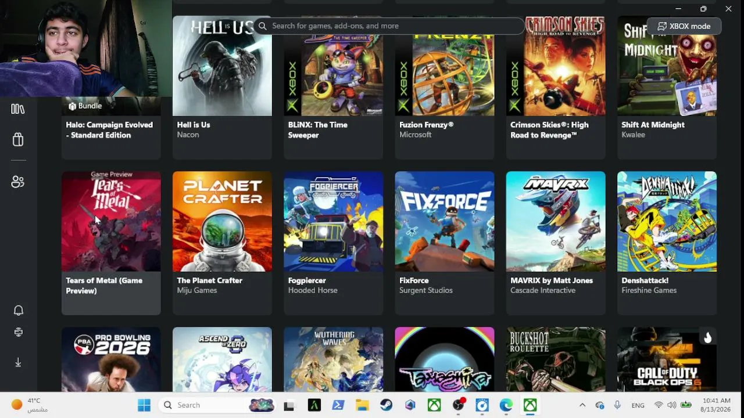Open the PBA Pro Bowling 2026 cover
Viewport: 744px width, 418px height.
[x=111, y=359]
